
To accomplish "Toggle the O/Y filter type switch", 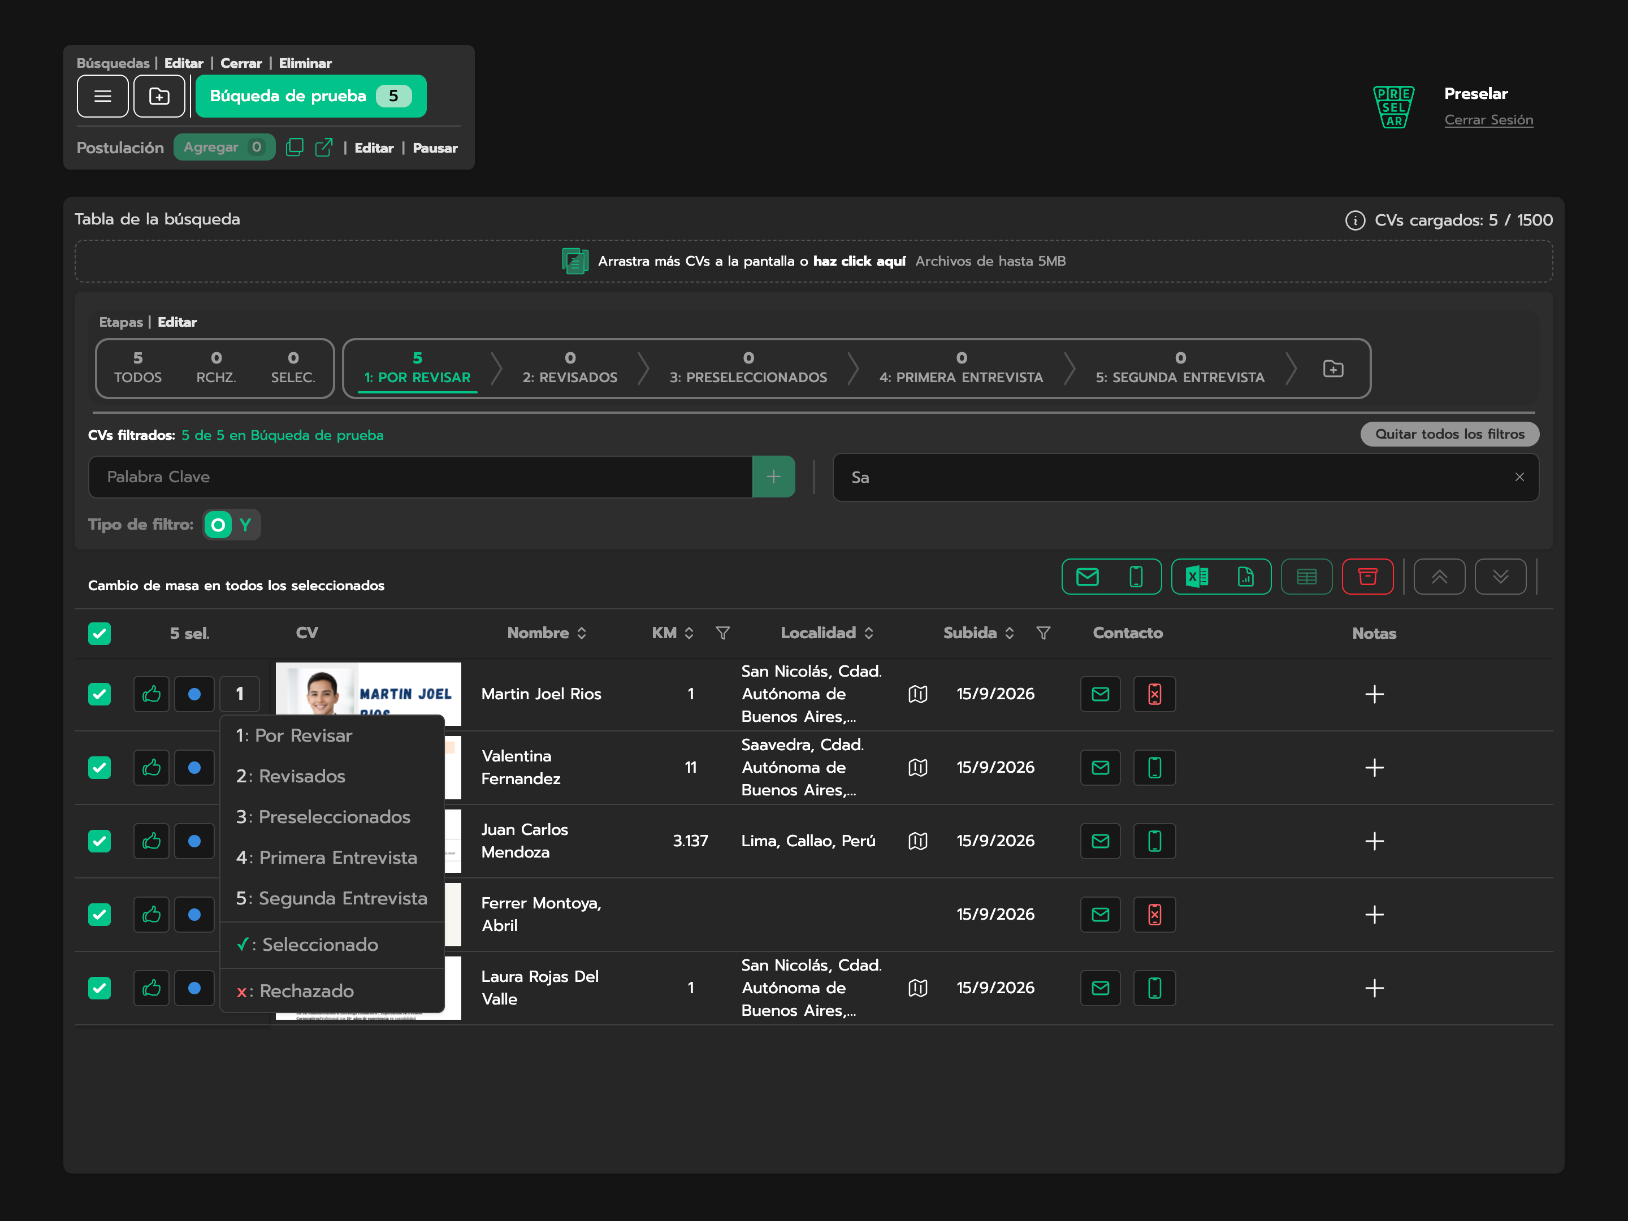I will pyautogui.click(x=232, y=525).
